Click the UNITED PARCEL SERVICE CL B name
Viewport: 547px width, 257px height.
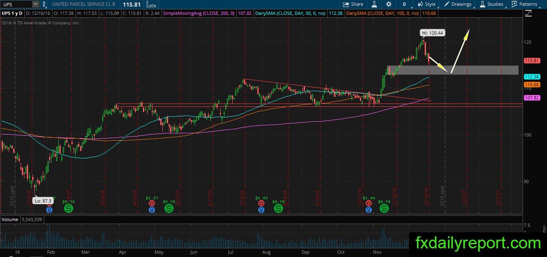[x=85, y=5]
